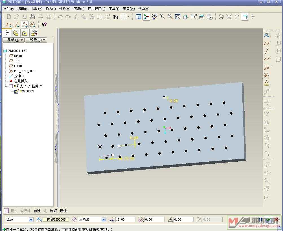Switch to Favorites navigator tab

tap(25, 33)
